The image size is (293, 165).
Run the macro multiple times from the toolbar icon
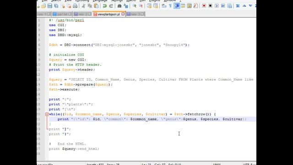pos(223,6)
